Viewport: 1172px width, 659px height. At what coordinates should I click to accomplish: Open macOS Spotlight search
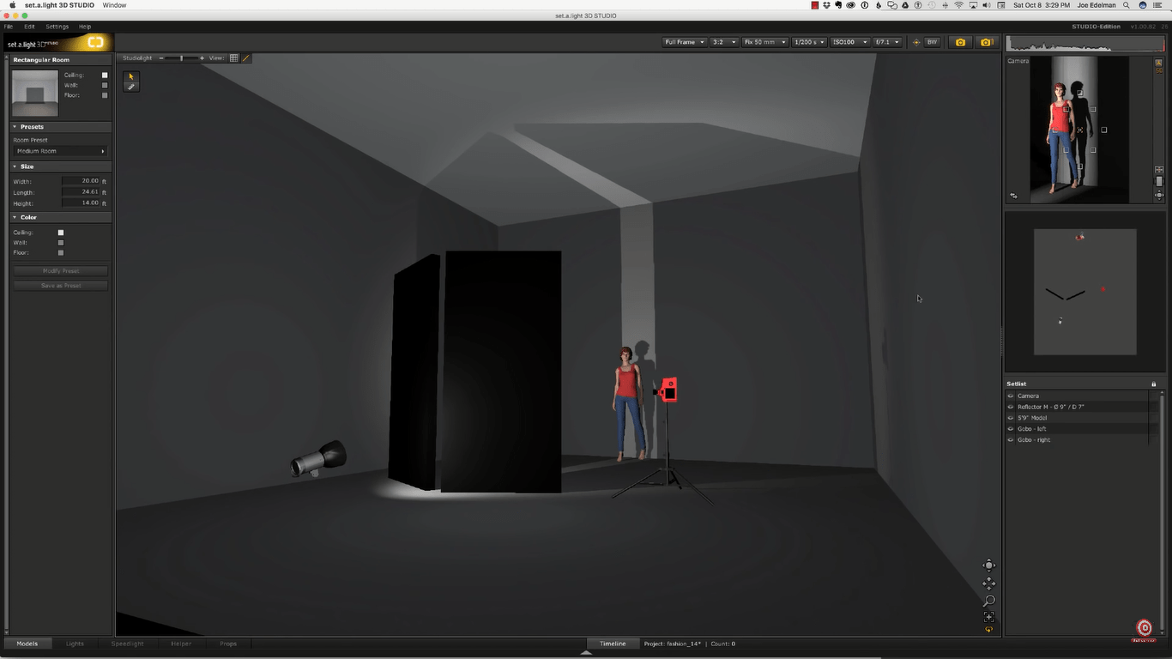coord(1127,5)
